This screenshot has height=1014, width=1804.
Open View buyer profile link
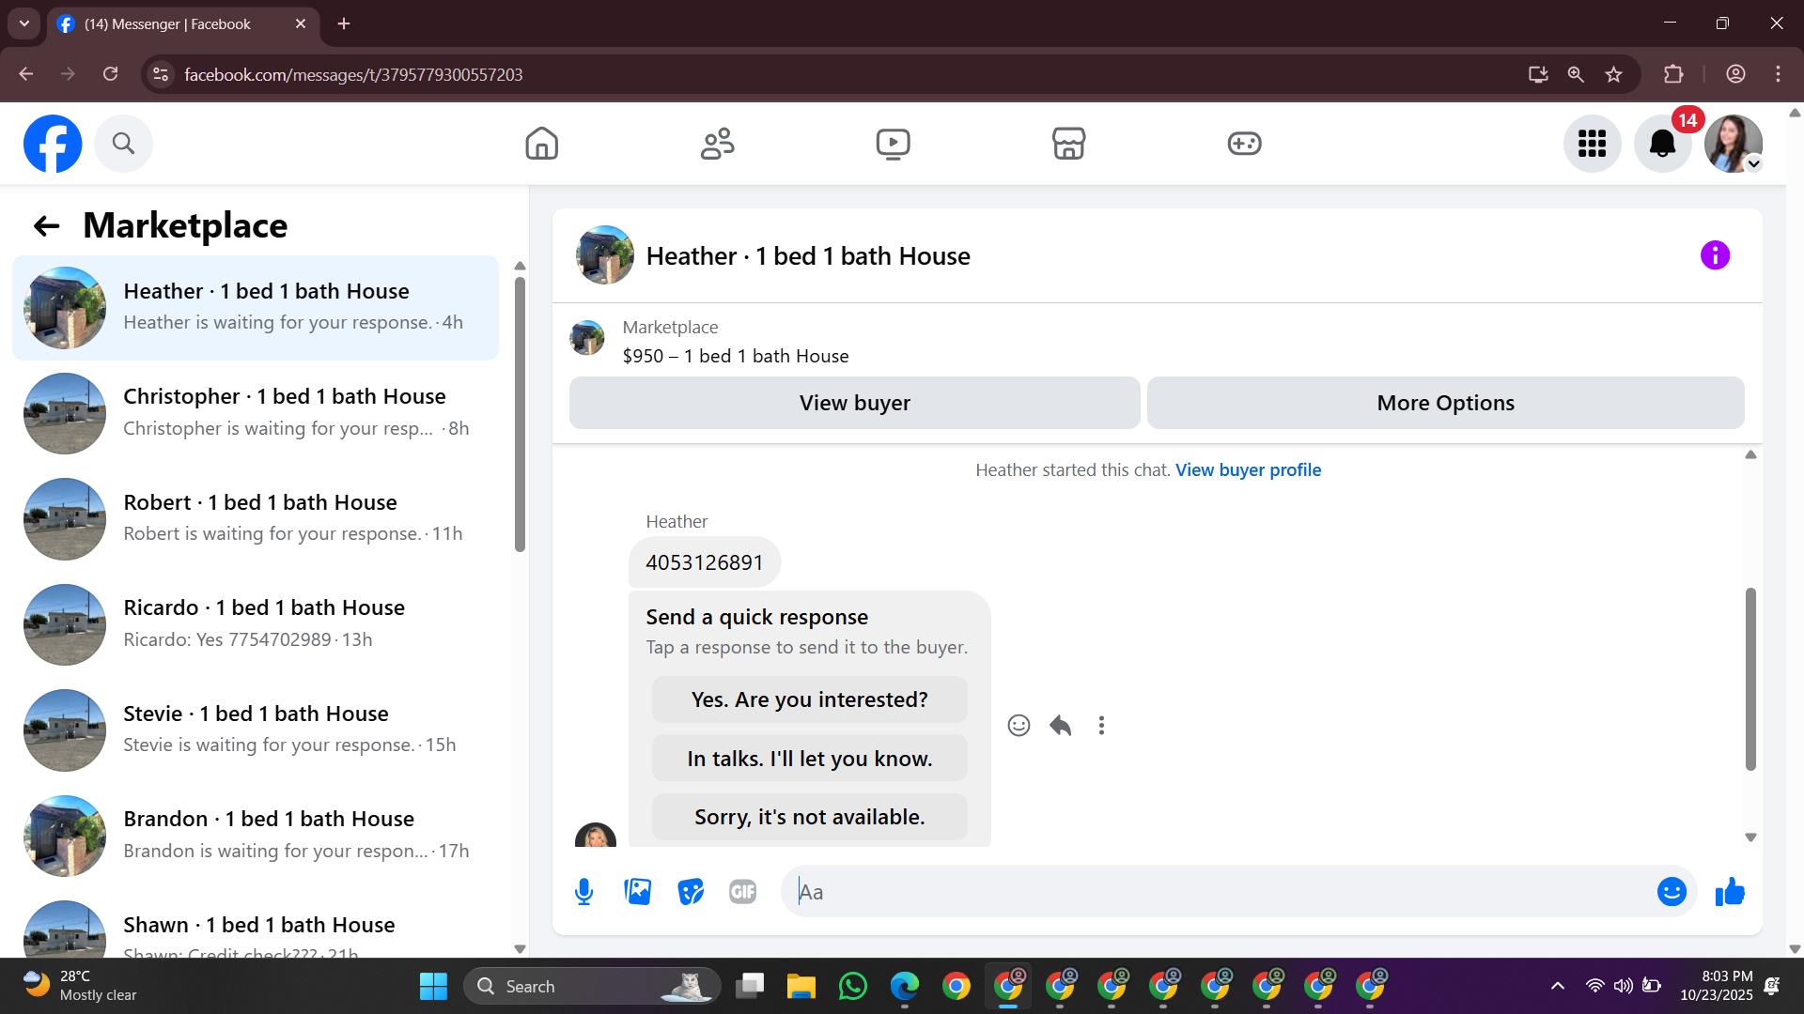(1248, 470)
